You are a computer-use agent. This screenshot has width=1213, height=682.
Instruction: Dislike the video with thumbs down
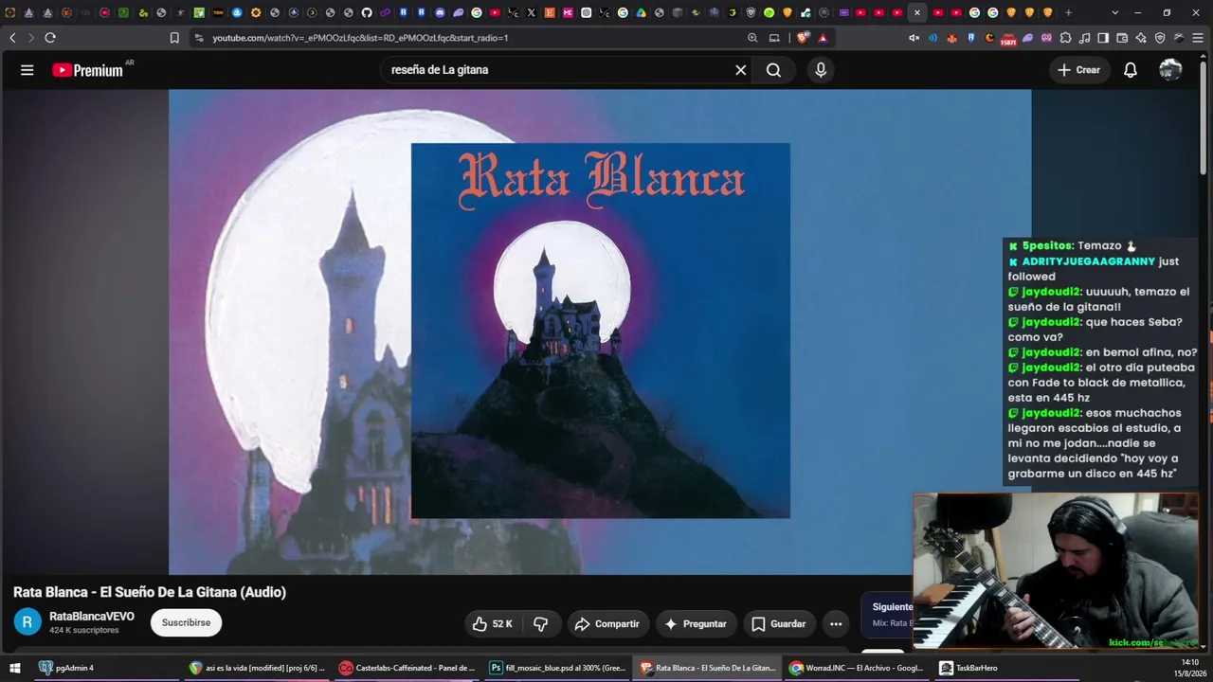pos(541,623)
